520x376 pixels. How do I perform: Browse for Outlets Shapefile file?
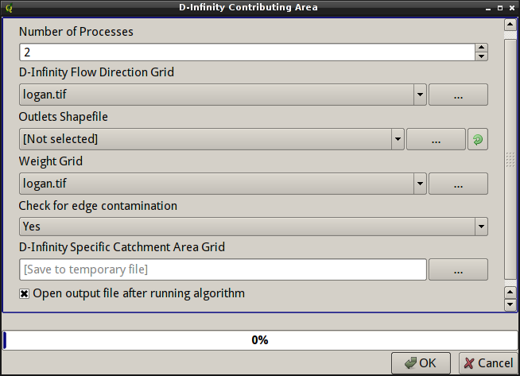436,139
